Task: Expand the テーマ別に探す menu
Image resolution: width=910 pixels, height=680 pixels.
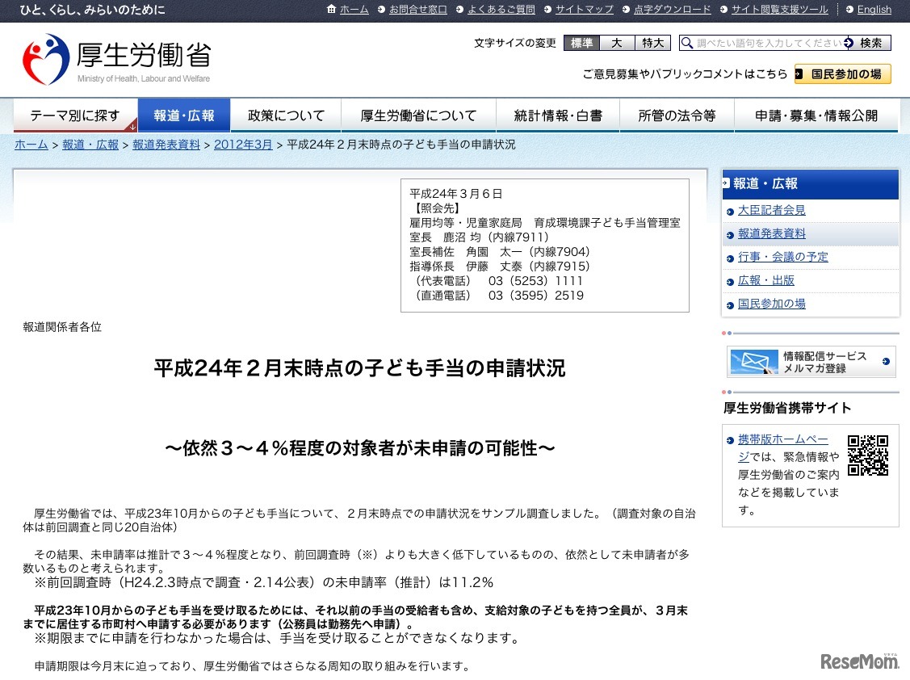Action: pyautogui.click(x=75, y=115)
